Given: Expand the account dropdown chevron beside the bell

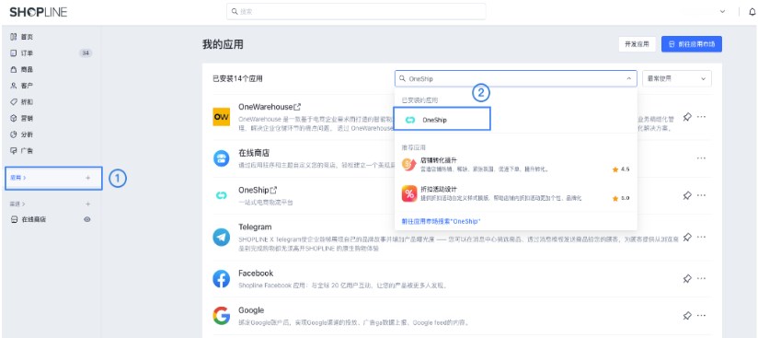Looking at the screenshot, I should coord(723,12).
